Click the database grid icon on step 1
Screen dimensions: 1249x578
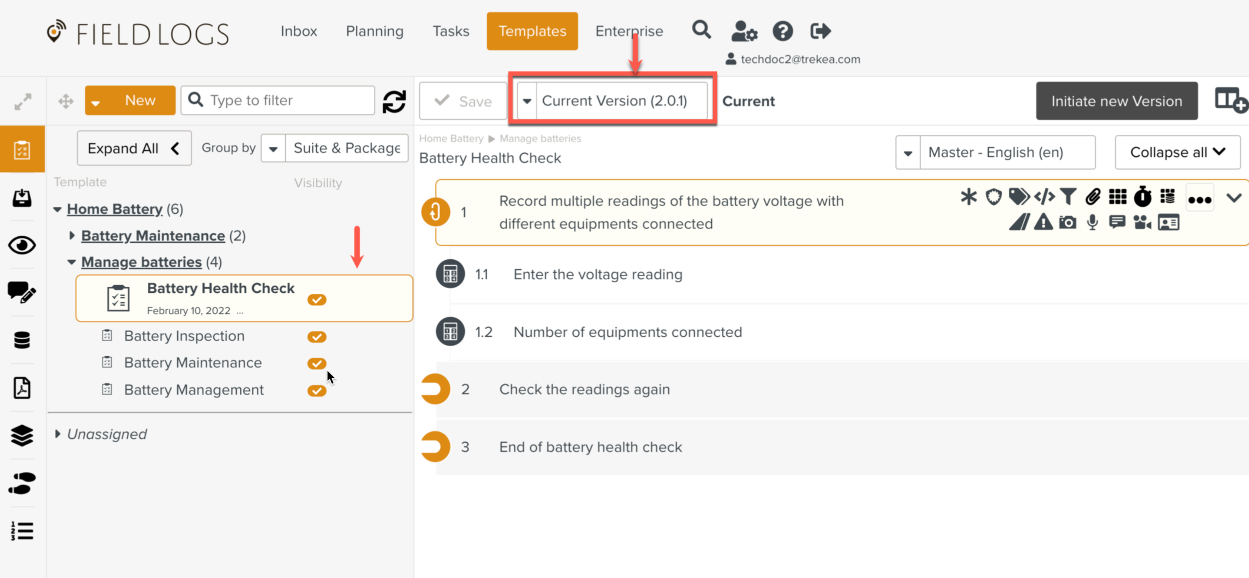pyautogui.click(x=1168, y=196)
